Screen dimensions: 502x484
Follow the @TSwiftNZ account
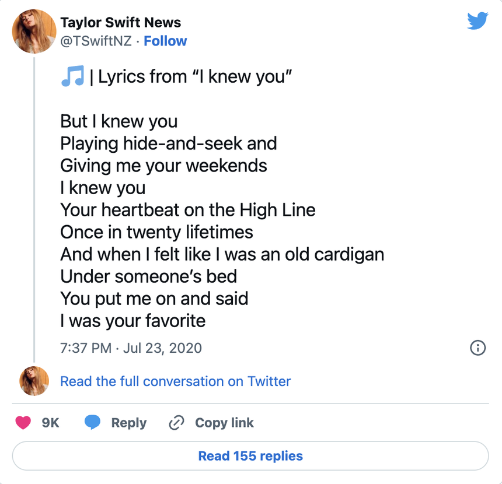tap(165, 41)
